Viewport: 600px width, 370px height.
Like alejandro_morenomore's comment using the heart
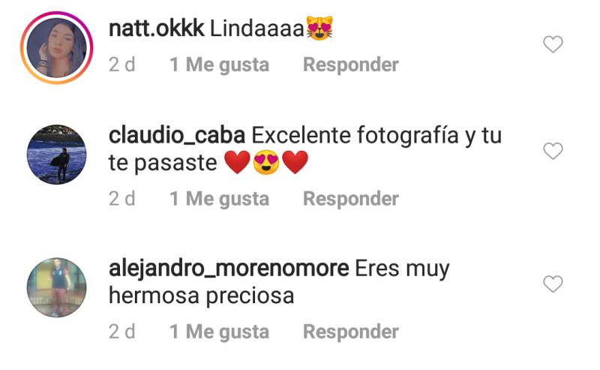coord(553,284)
